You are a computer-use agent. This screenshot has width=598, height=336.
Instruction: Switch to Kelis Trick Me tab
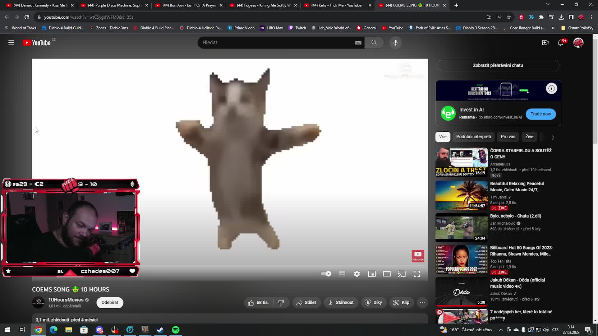tap(337, 5)
